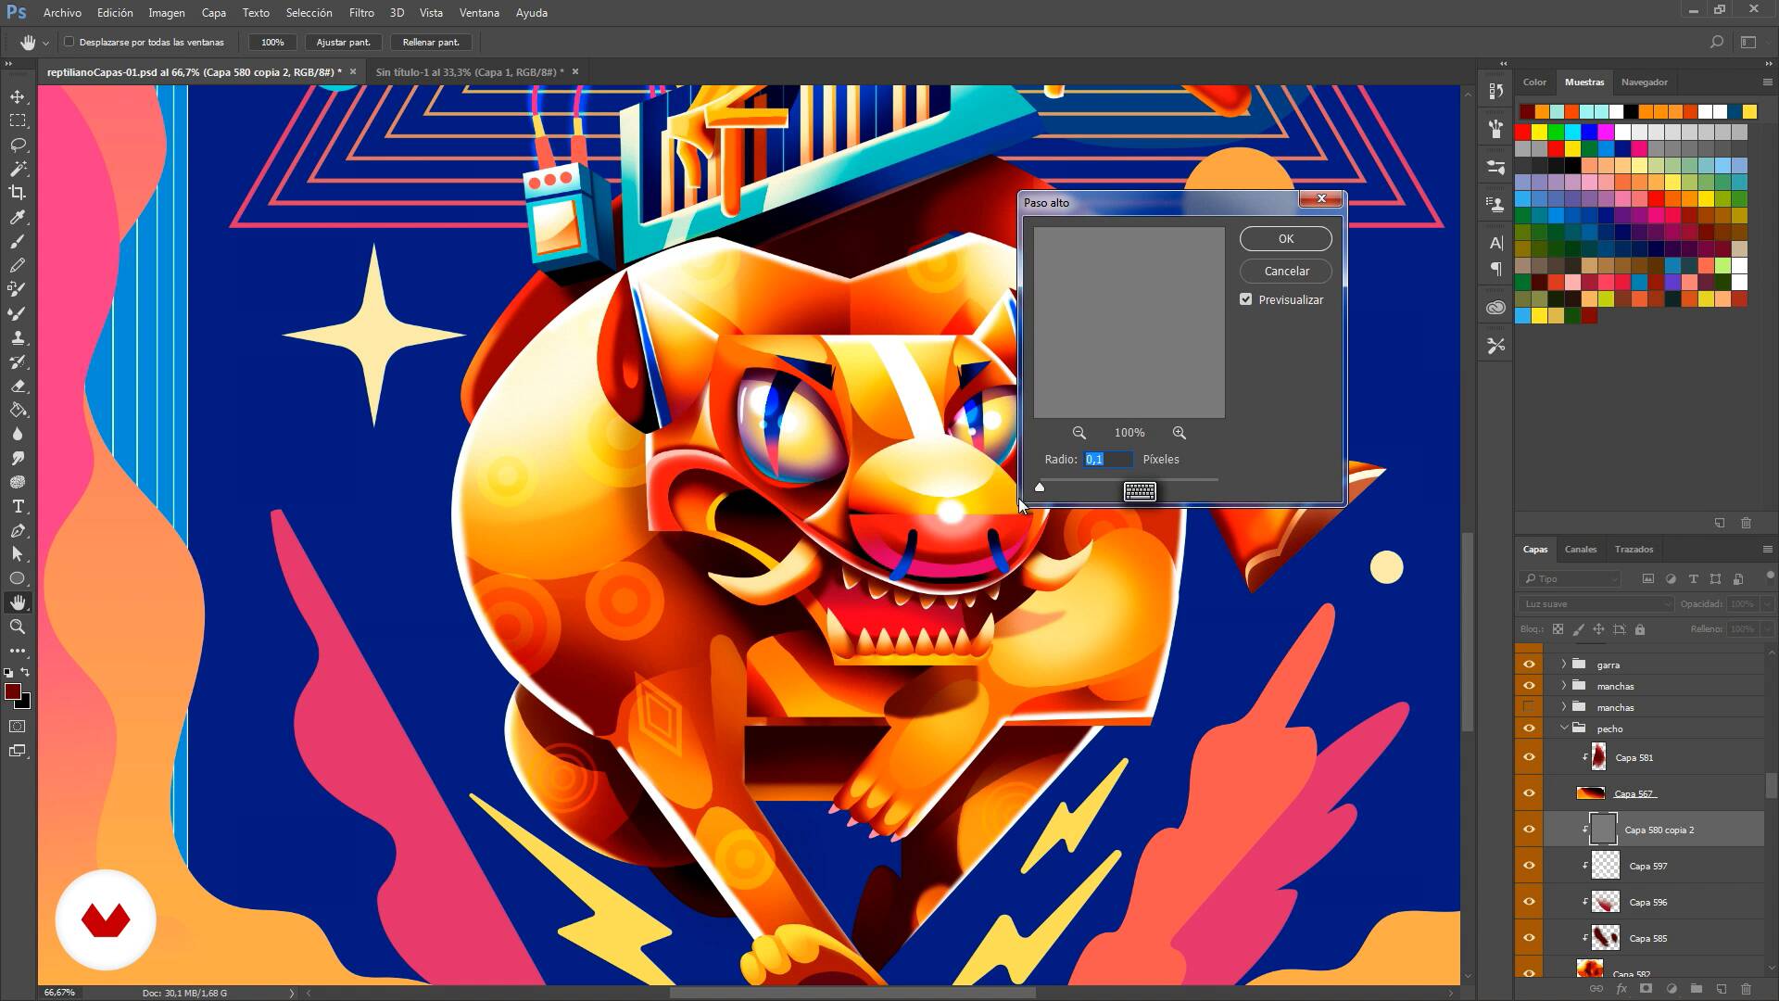Click Cancelar in Paso alto dialog
Screen dimensions: 1779x1001
coord(1286,271)
